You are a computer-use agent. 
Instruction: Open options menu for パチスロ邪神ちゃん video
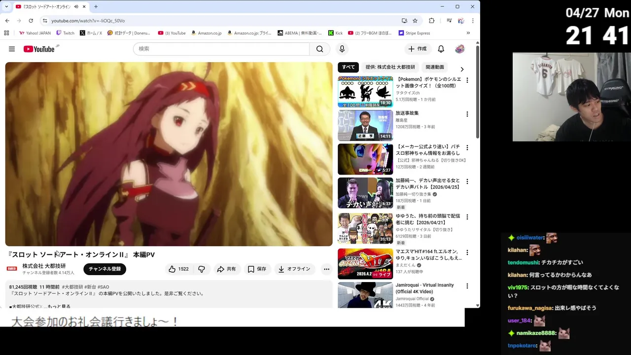coord(467,147)
